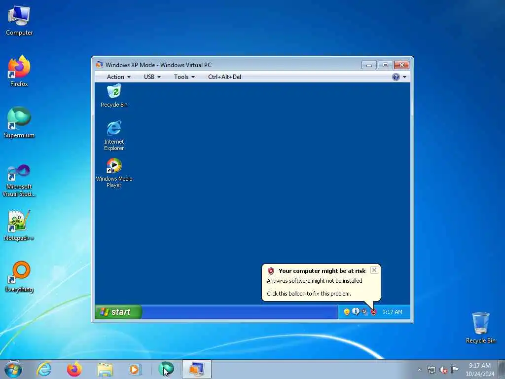The image size is (505, 379).
Task: Open the Action Center flag icon
Action: pyautogui.click(x=455, y=370)
